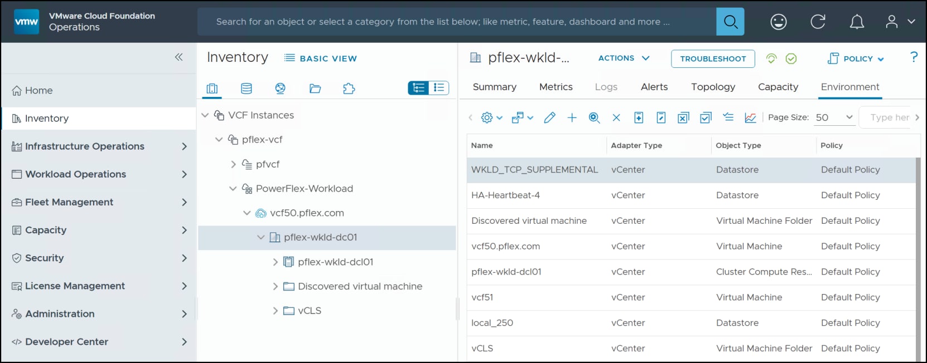Click the pencil edit toolbar icon
This screenshot has height=363, width=927.
[549, 117]
